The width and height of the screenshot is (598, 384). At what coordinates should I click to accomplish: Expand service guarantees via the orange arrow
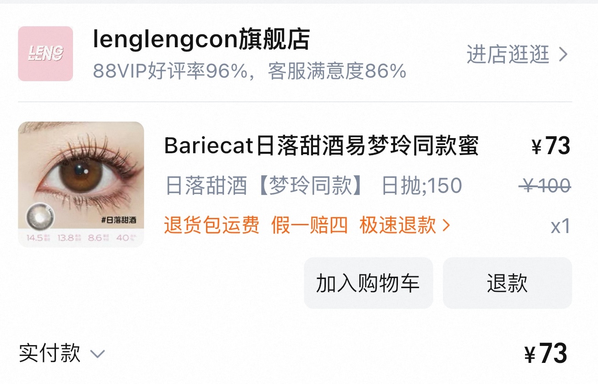(x=446, y=226)
